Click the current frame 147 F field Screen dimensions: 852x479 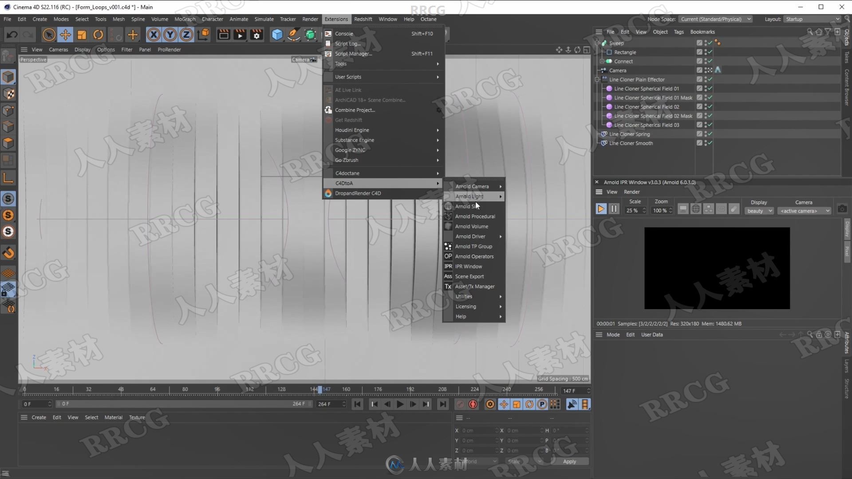coord(575,391)
